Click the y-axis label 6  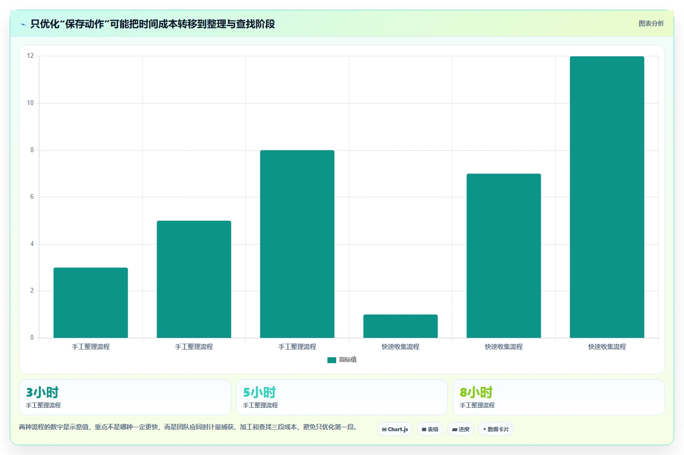tap(32, 197)
